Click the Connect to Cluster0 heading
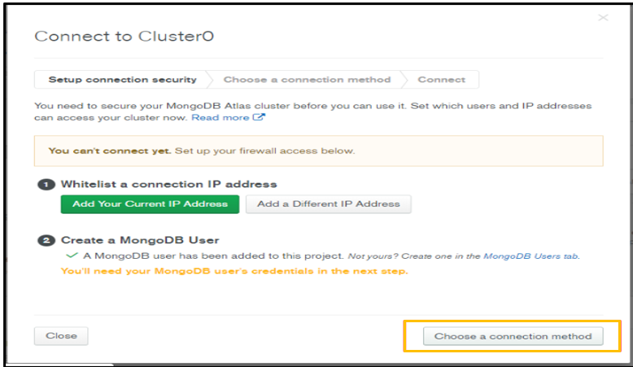Image resolution: width=633 pixels, height=367 pixels. tap(124, 37)
